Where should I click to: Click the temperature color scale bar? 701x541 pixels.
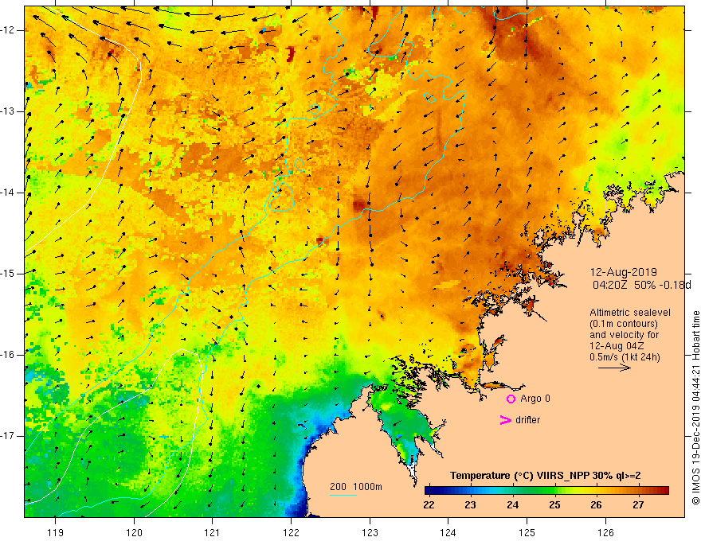tap(546, 491)
